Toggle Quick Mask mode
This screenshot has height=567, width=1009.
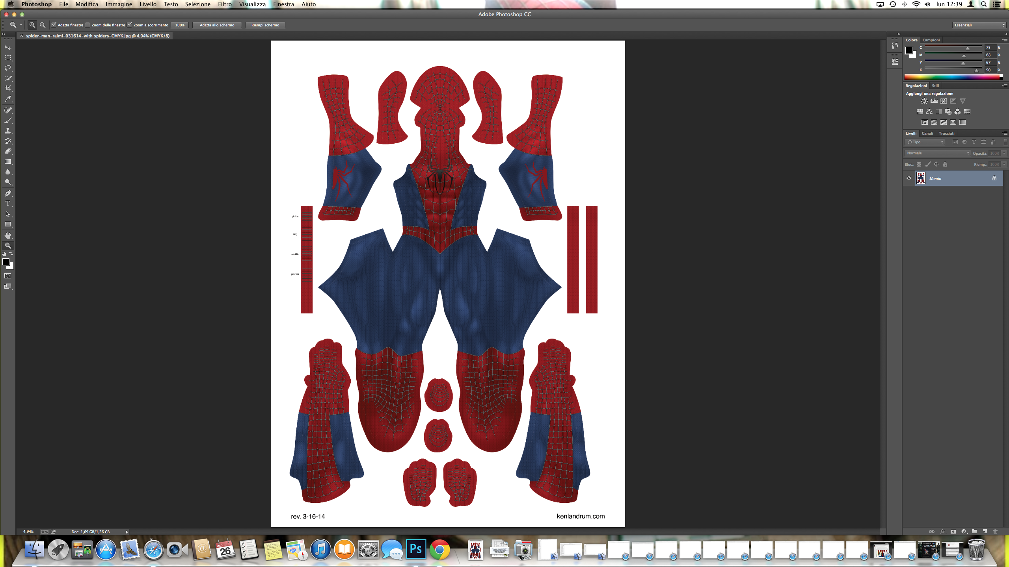tap(8, 276)
